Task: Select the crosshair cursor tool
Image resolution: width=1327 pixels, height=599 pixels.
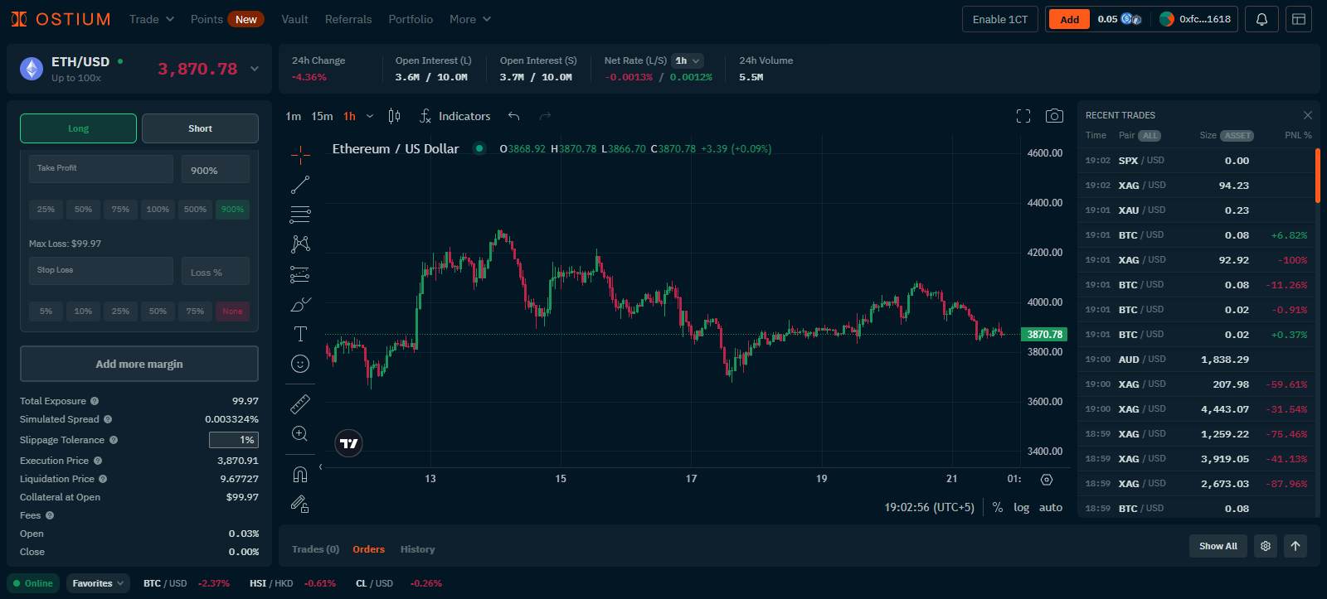Action: point(300,154)
